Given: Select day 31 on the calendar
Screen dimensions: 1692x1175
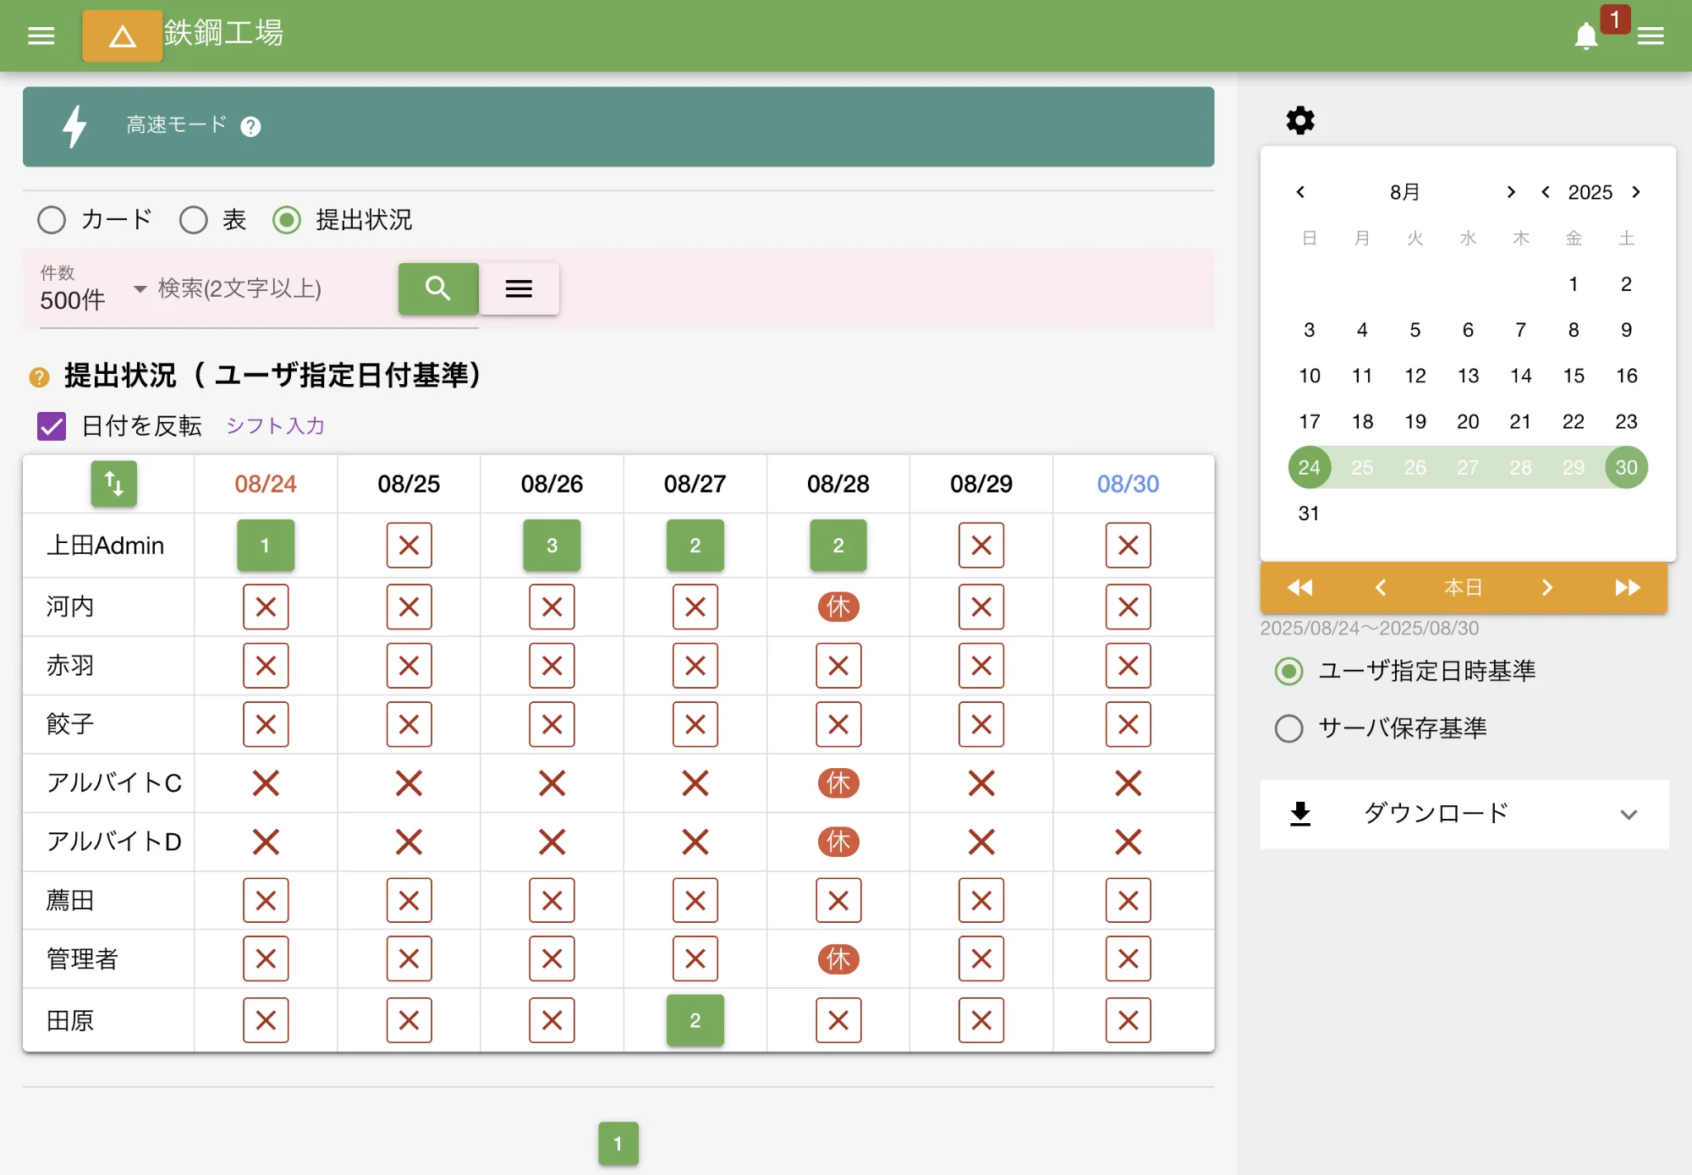Looking at the screenshot, I should (1309, 513).
